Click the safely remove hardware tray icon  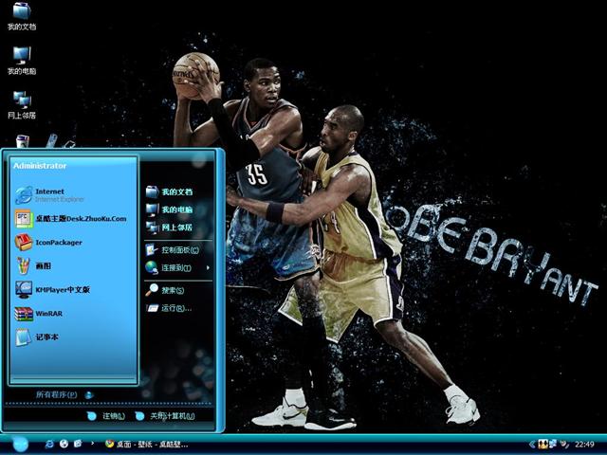[x=565, y=445]
